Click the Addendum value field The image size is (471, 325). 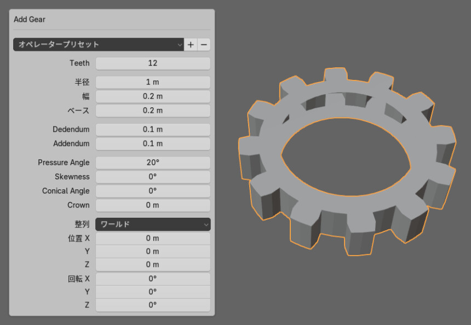pyautogui.click(x=153, y=143)
